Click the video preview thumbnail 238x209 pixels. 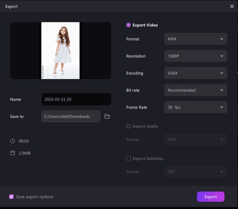point(60,51)
